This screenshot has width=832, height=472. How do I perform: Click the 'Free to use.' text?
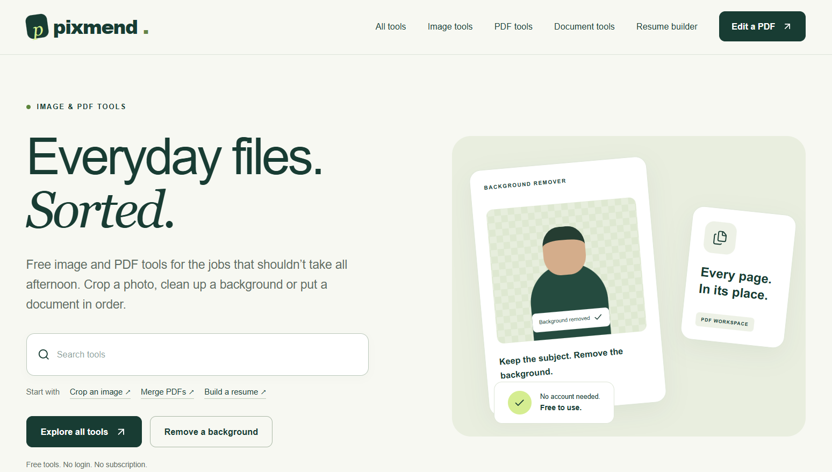click(x=561, y=407)
